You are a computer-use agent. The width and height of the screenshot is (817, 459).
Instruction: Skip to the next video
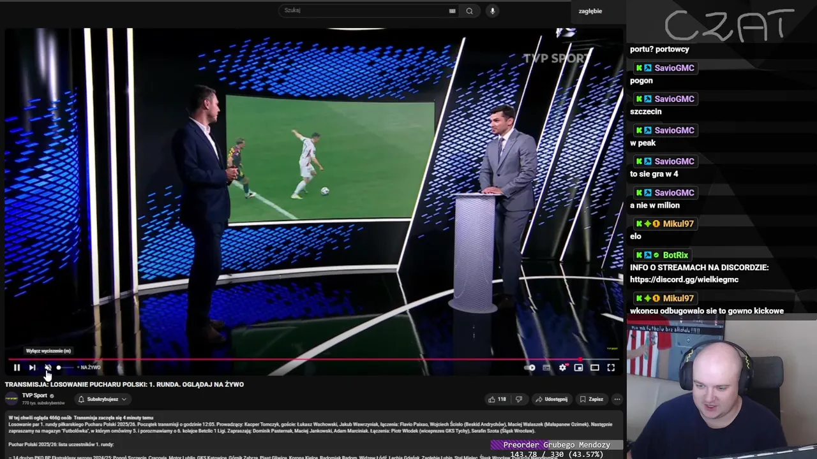(x=33, y=368)
